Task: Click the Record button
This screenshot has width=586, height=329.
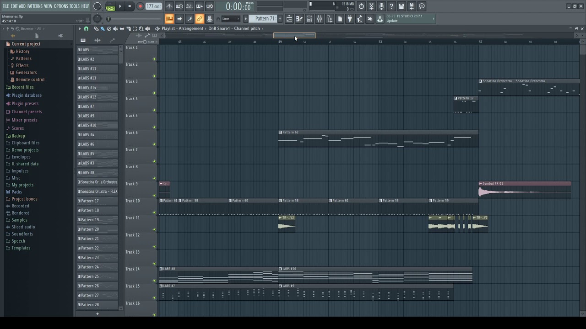Action: pos(140,6)
